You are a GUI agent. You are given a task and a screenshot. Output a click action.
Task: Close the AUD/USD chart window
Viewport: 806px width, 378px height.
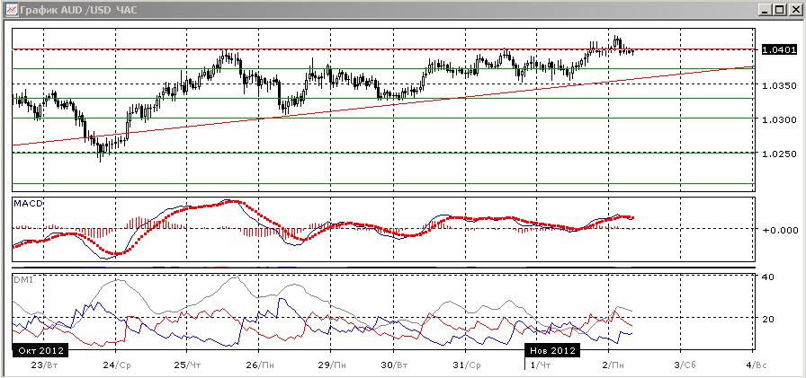tap(795, 8)
